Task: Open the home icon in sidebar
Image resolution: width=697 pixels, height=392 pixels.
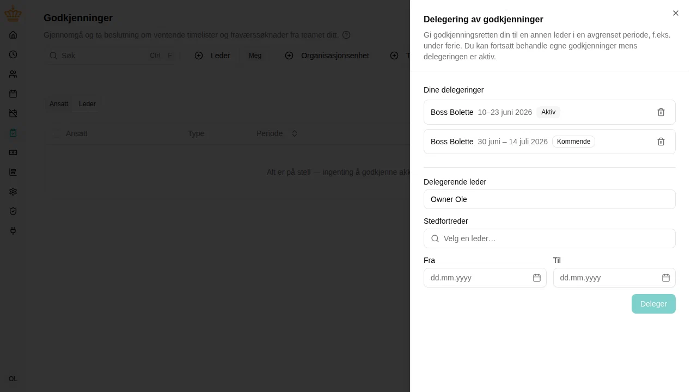Action: 13,35
